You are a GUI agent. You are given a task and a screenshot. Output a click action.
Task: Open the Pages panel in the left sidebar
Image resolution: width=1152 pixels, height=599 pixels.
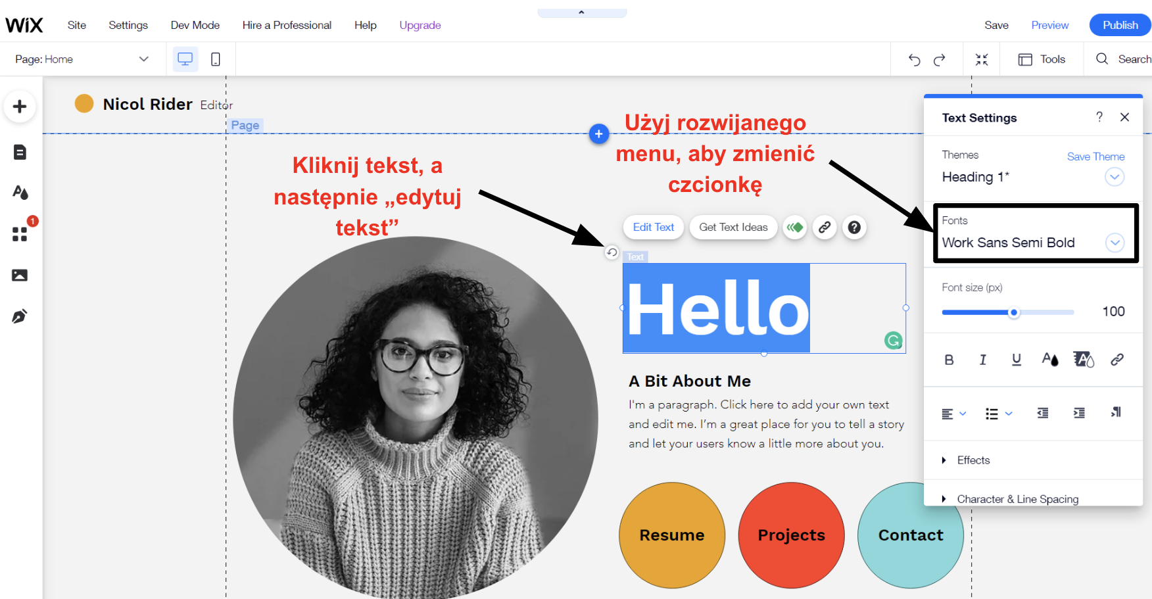pyautogui.click(x=20, y=153)
